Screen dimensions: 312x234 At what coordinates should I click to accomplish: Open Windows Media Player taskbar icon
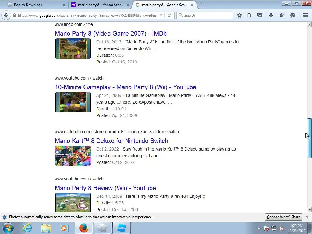tap(64, 228)
